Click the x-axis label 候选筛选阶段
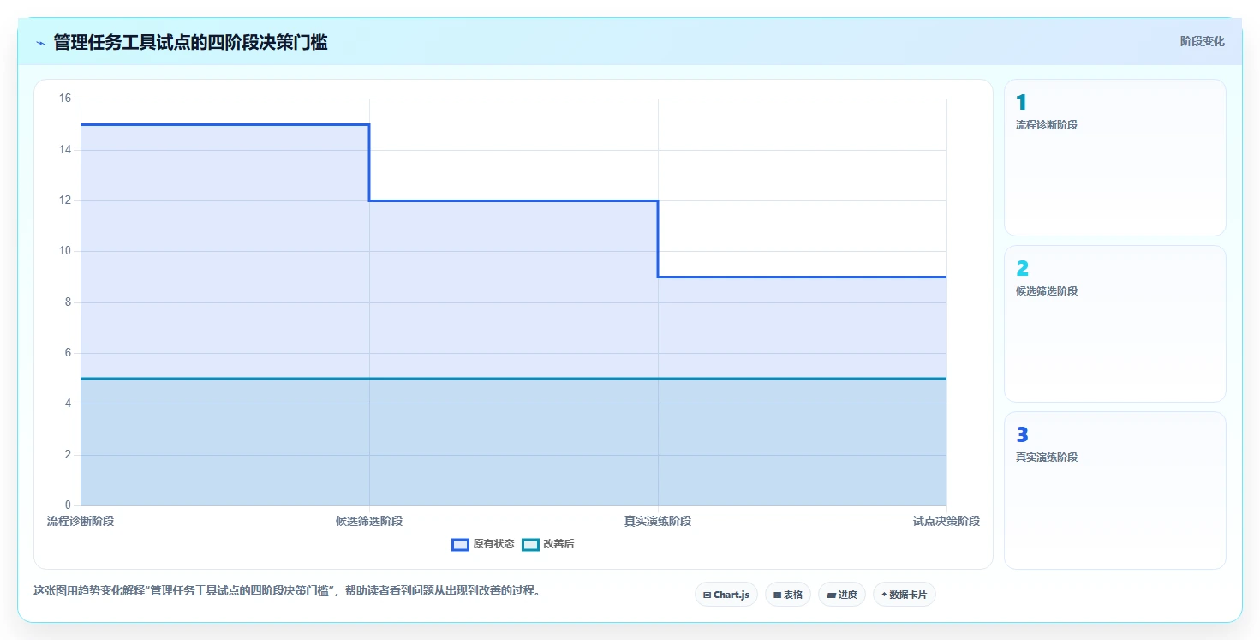Image resolution: width=1260 pixels, height=640 pixels. pos(369,521)
